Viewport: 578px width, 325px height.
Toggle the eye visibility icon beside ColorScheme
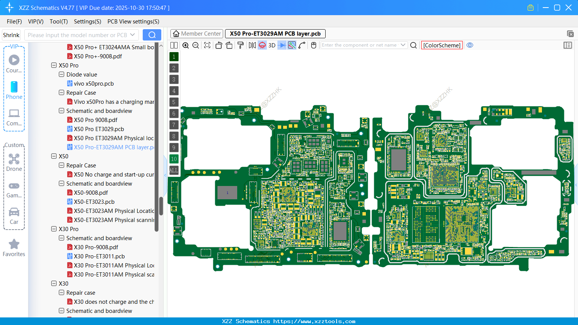click(x=470, y=45)
